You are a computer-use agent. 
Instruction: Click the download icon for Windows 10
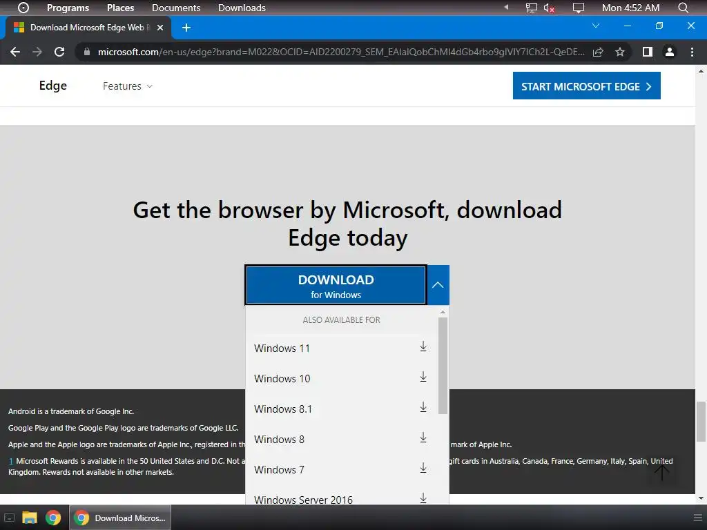click(423, 377)
